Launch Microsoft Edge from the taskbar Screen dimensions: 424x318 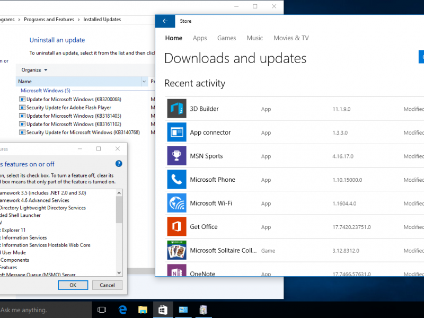coord(122,310)
